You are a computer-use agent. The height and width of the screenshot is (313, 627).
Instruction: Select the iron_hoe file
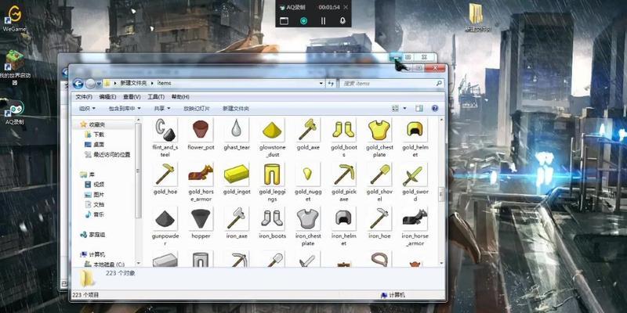pos(379,218)
